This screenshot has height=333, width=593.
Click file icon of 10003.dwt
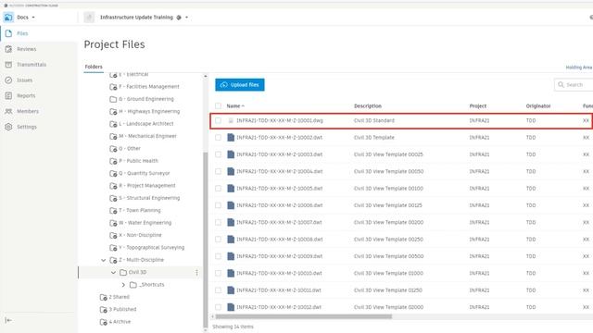pyautogui.click(x=231, y=154)
